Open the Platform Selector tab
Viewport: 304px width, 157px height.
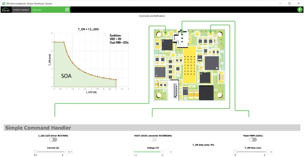[21, 10]
